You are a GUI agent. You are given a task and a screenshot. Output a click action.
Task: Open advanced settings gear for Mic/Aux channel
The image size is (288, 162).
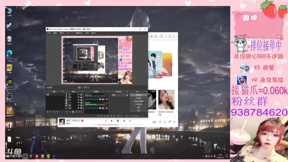coord(107,99)
